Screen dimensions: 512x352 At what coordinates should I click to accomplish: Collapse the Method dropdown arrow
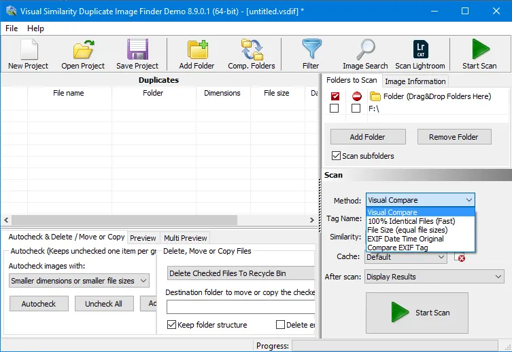click(x=469, y=200)
